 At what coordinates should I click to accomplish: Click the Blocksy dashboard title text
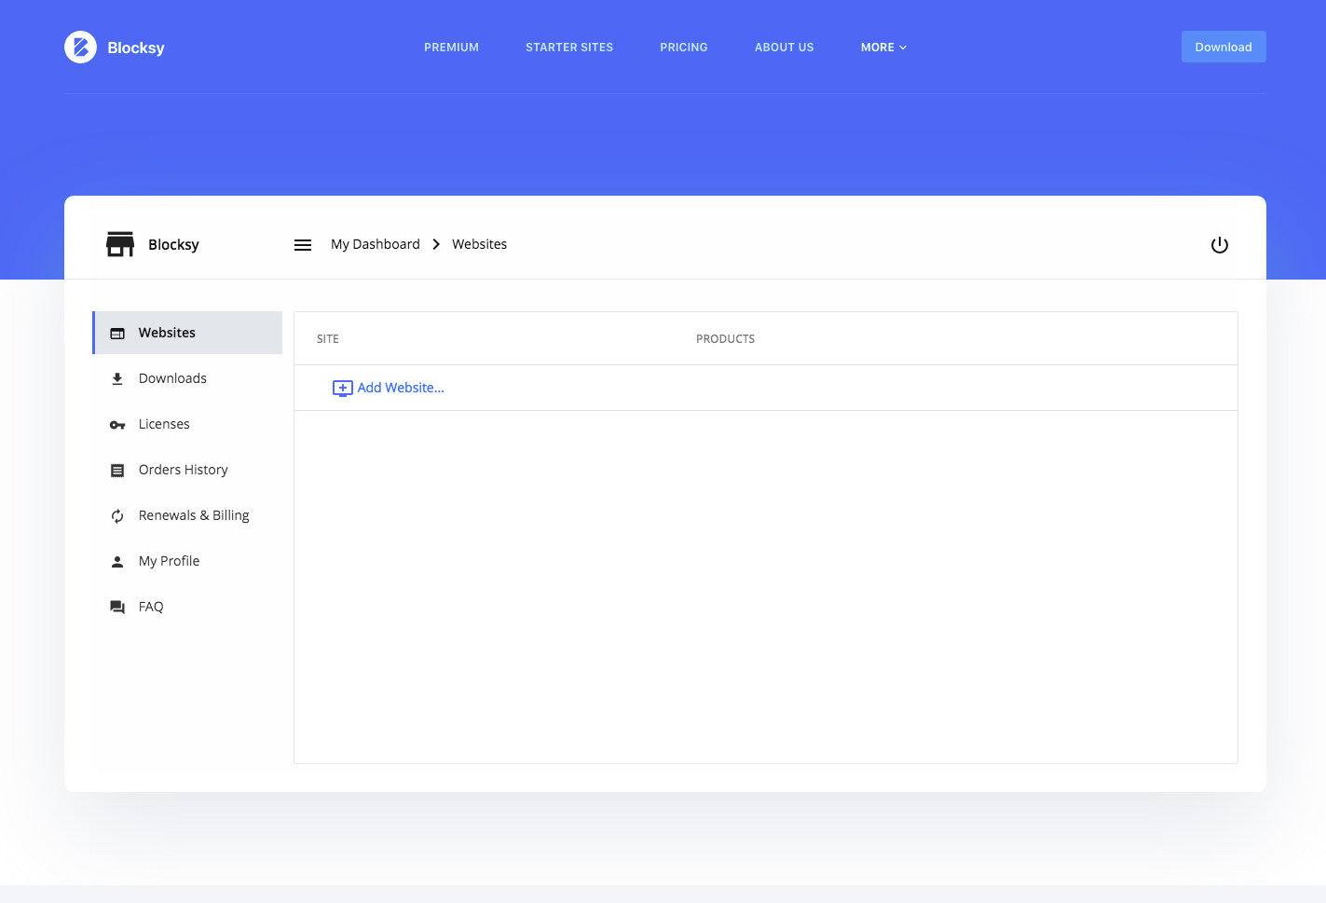click(x=173, y=245)
